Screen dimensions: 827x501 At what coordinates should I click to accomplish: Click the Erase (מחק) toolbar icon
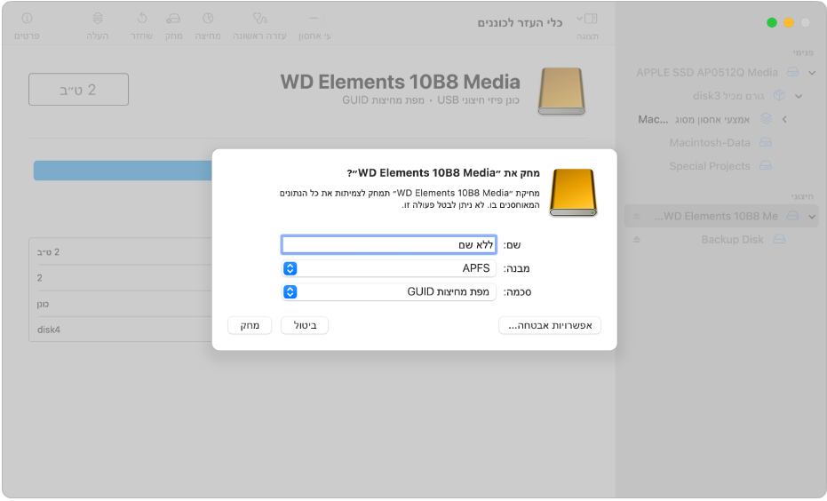(173, 19)
